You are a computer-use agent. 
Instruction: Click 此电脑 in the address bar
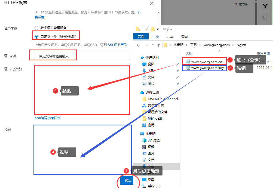179,45
